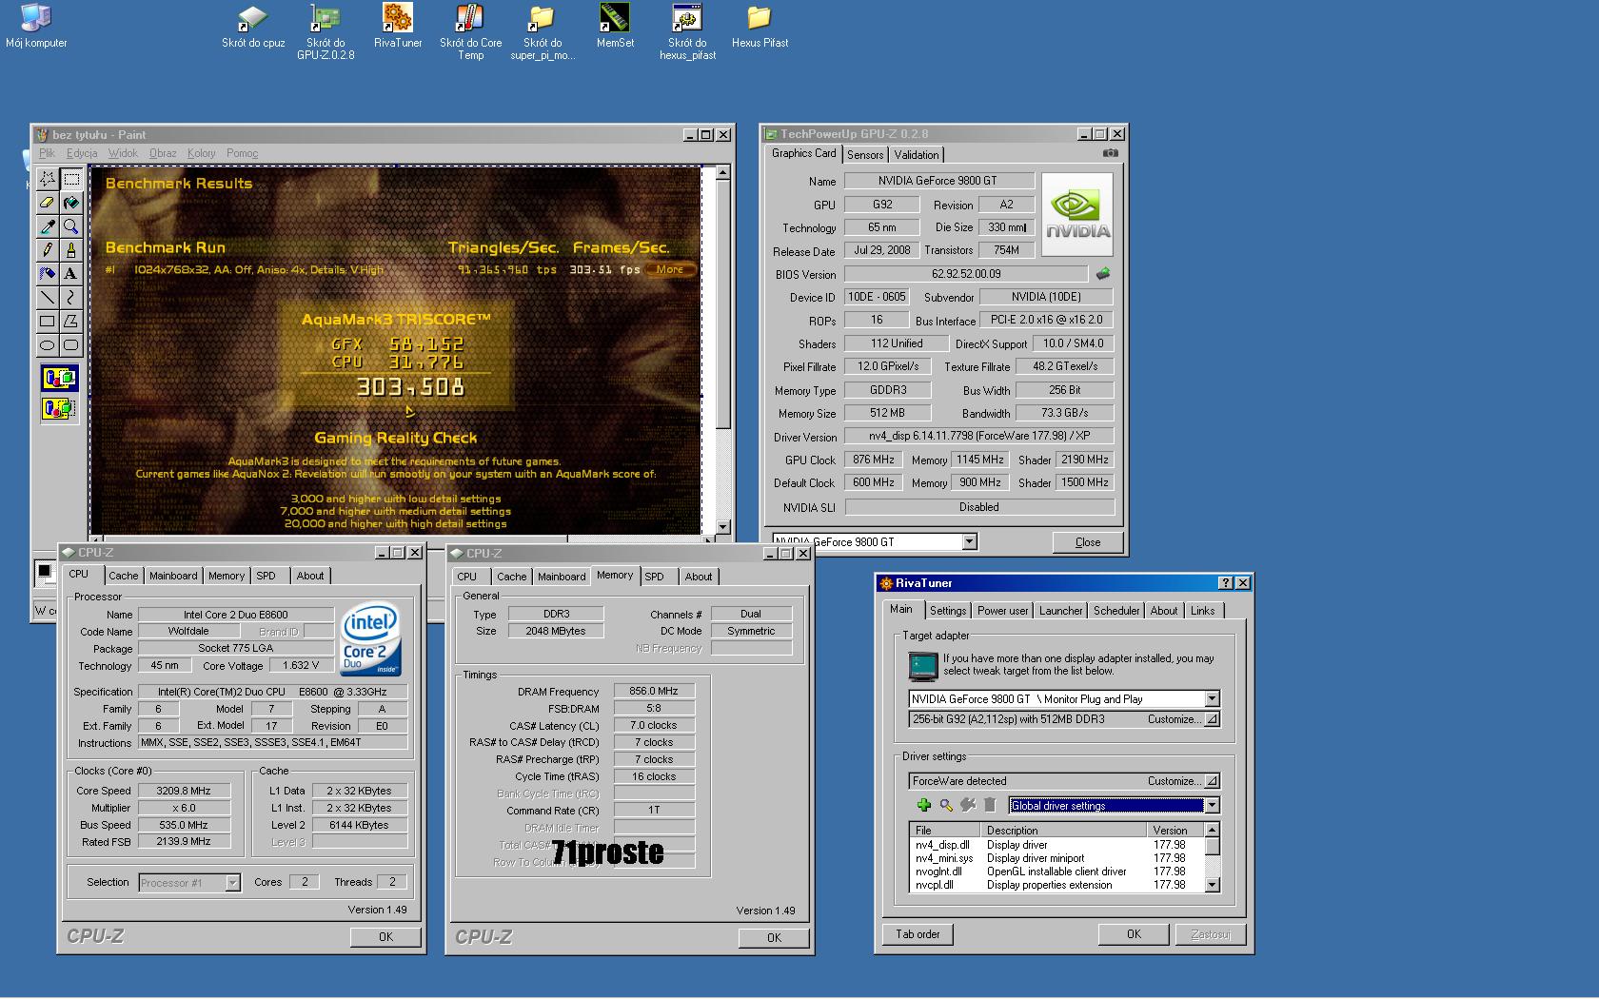The image size is (1599, 999).
Task: Click the GPU-Z screenshot camera icon
Action: coord(1110,153)
